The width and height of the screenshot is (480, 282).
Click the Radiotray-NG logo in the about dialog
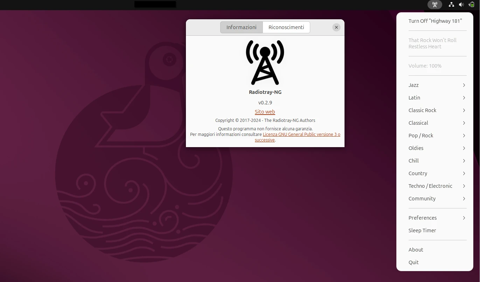click(265, 62)
